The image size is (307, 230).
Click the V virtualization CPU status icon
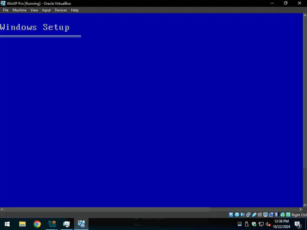[276, 215]
